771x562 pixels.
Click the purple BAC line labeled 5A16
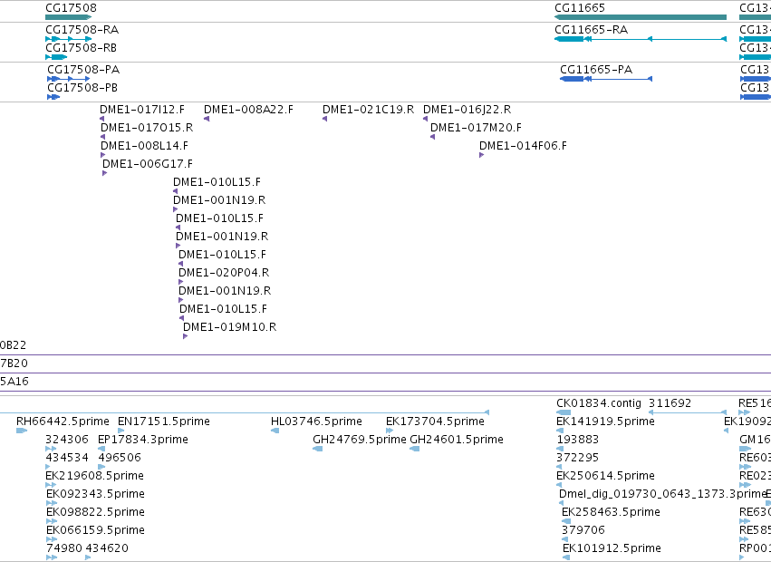(x=386, y=392)
